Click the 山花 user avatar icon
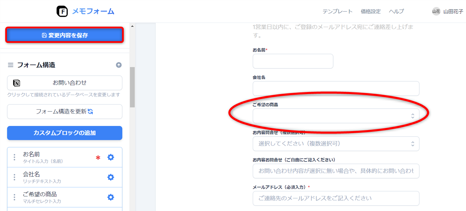Image resolution: width=466 pixels, height=211 pixels. 436,11
